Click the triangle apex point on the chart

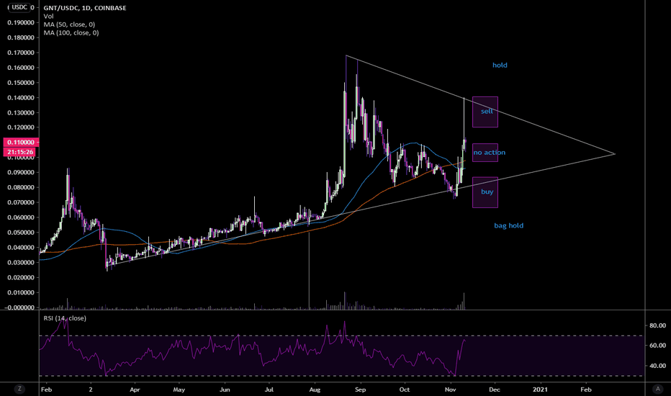click(x=615, y=153)
